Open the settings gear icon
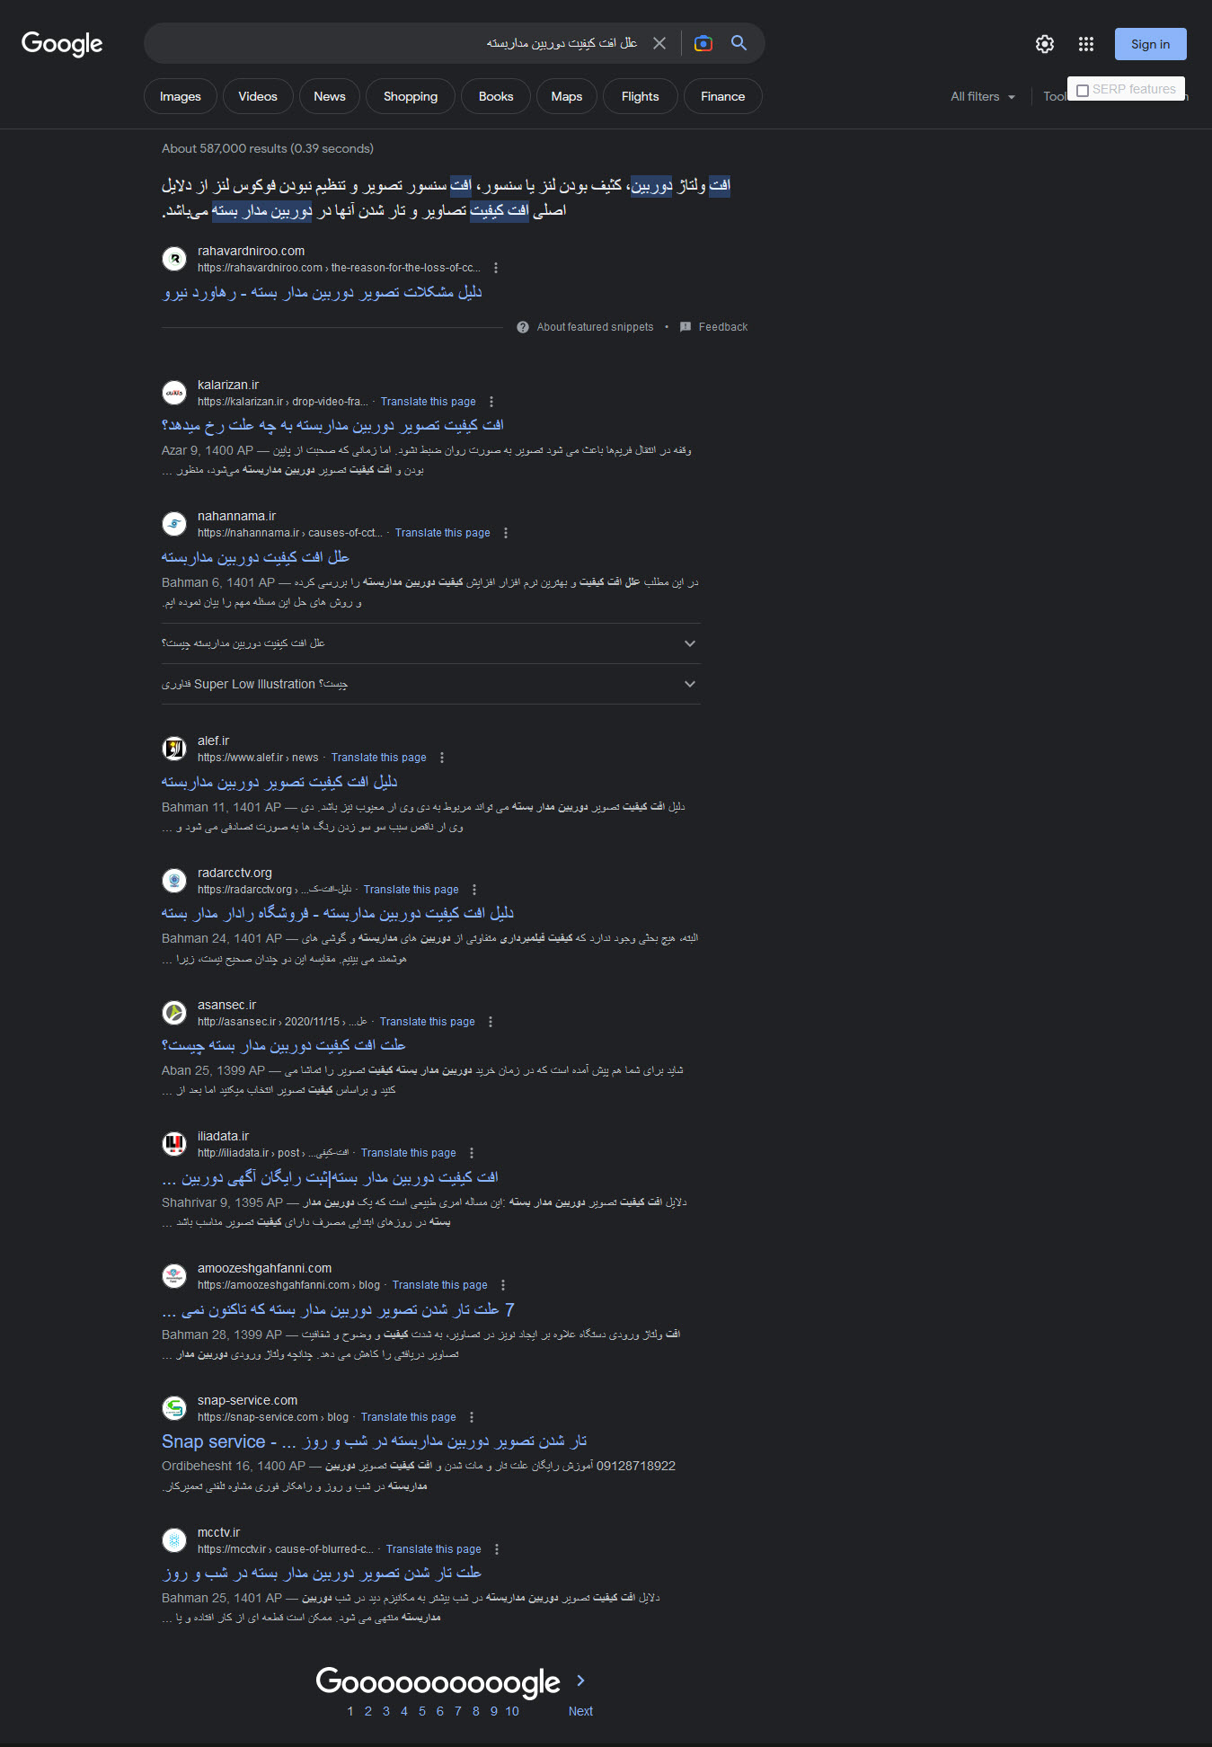Screen dimensions: 1212x1747 pos(1045,44)
